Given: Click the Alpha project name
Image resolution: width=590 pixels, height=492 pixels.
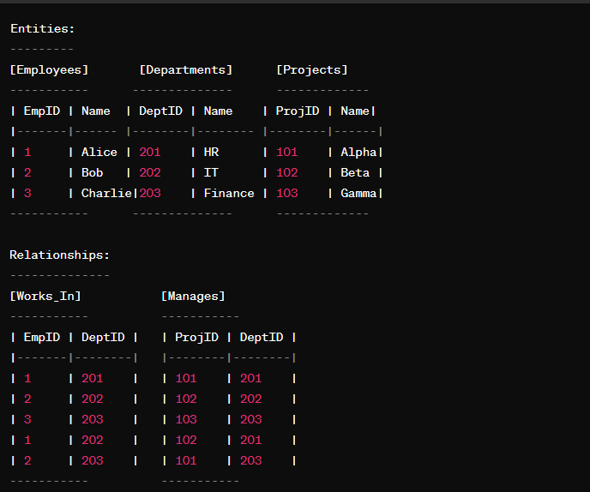Looking at the screenshot, I should 358,153.
